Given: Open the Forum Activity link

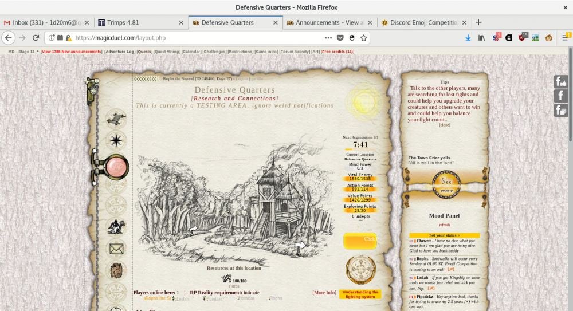Looking at the screenshot, I should click(295, 52).
